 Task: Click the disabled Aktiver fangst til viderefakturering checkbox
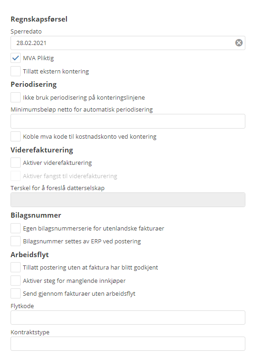pyautogui.click(x=16, y=176)
